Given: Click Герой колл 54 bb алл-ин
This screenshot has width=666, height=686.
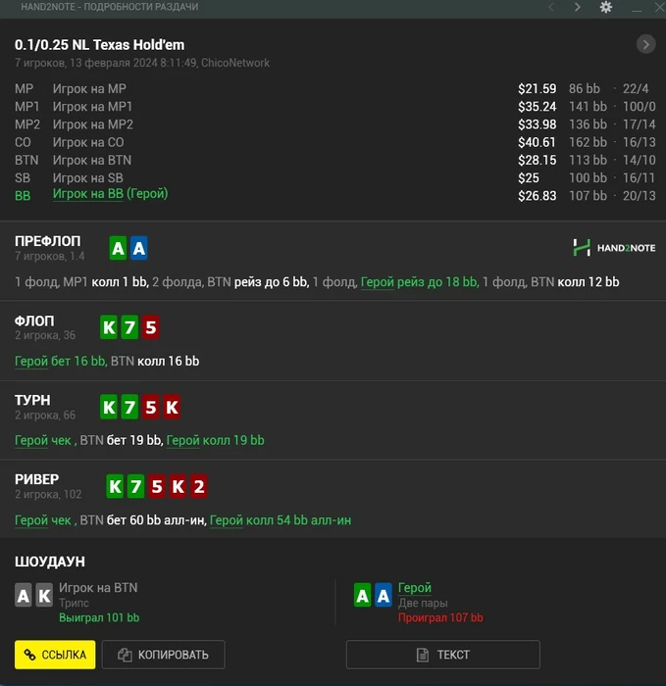Looking at the screenshot, I should point(281,520).
